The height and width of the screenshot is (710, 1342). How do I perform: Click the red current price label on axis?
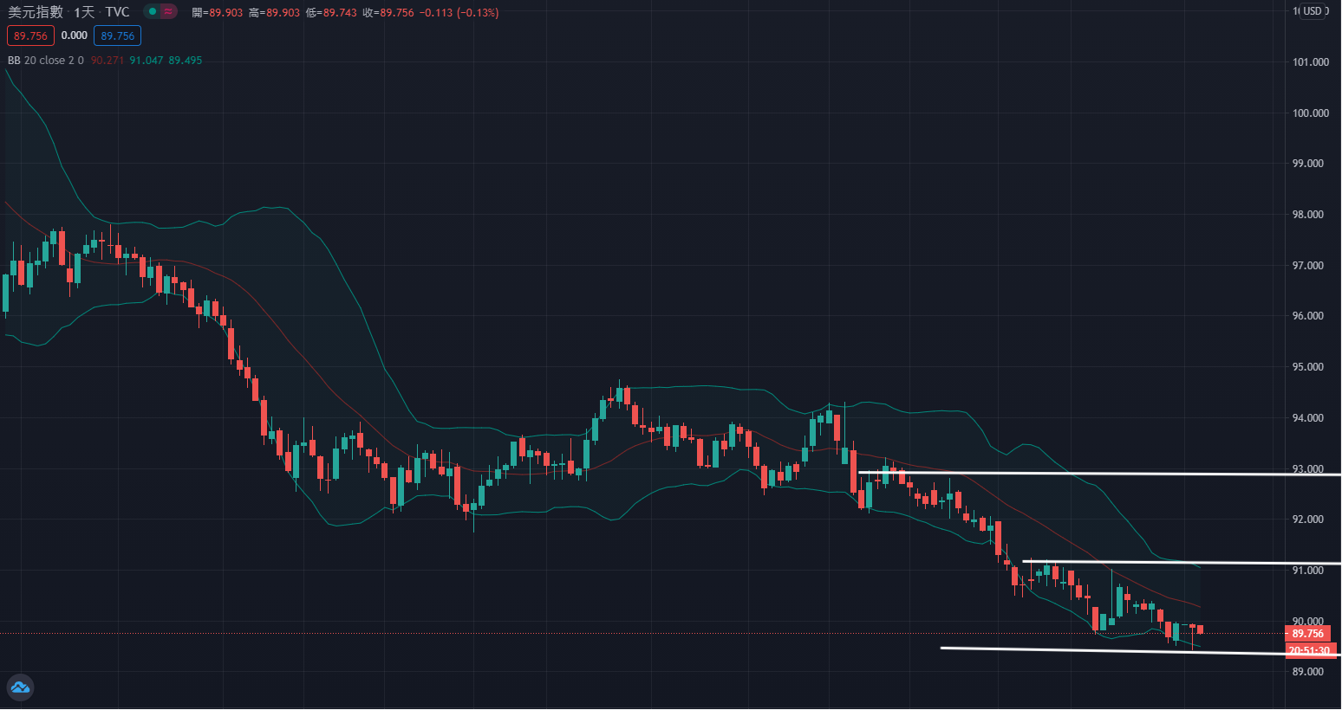pyautogui.click(x=1307, y=634)
